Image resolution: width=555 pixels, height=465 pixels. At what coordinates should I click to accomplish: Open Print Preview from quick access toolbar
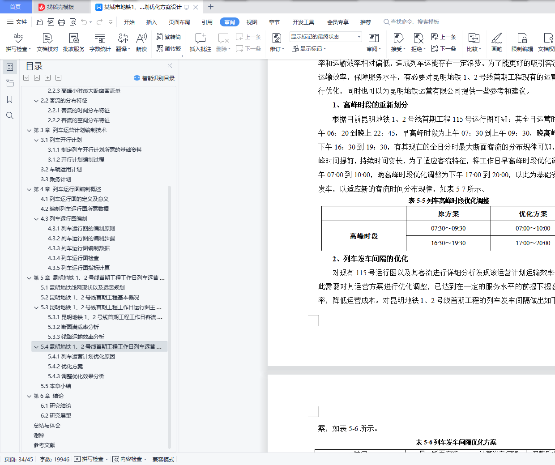(x=73, y=22)
